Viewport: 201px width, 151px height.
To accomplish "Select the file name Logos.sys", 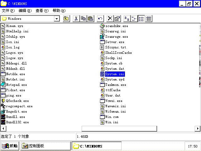I will [x=15, y=53].
